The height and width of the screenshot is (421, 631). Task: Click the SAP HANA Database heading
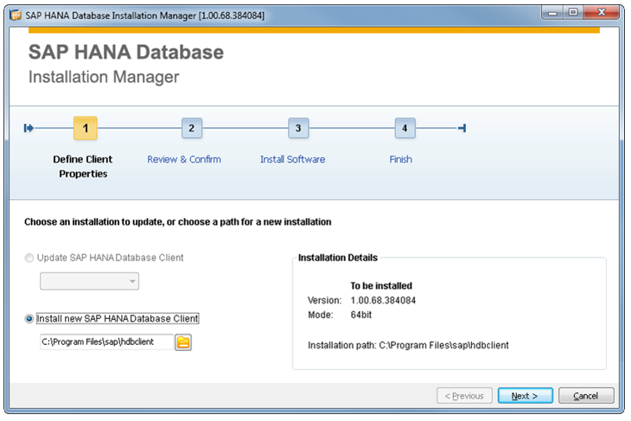126,52
